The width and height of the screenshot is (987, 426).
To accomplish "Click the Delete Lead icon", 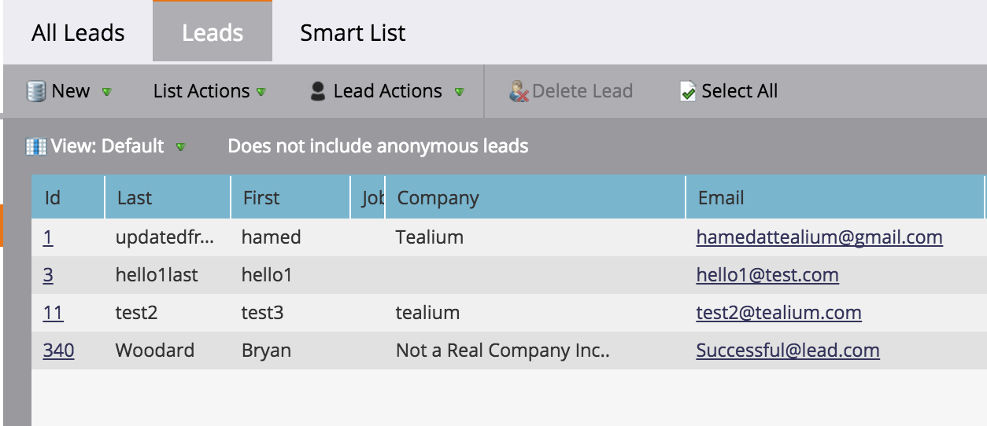I will [x=519, y=92].
